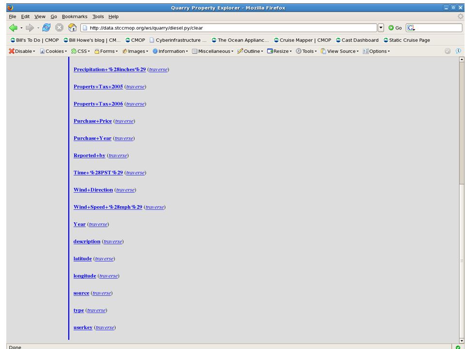Open the Google search engine icon
The image size is (465, 349).
click(411, 28)
